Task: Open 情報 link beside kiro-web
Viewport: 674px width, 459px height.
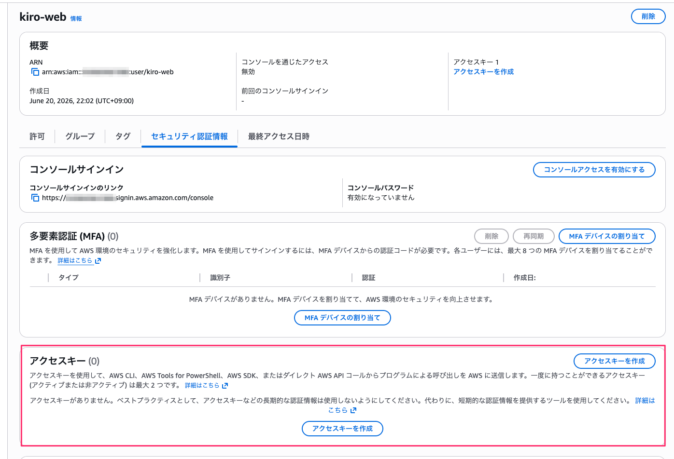Action: coord(76,19)
